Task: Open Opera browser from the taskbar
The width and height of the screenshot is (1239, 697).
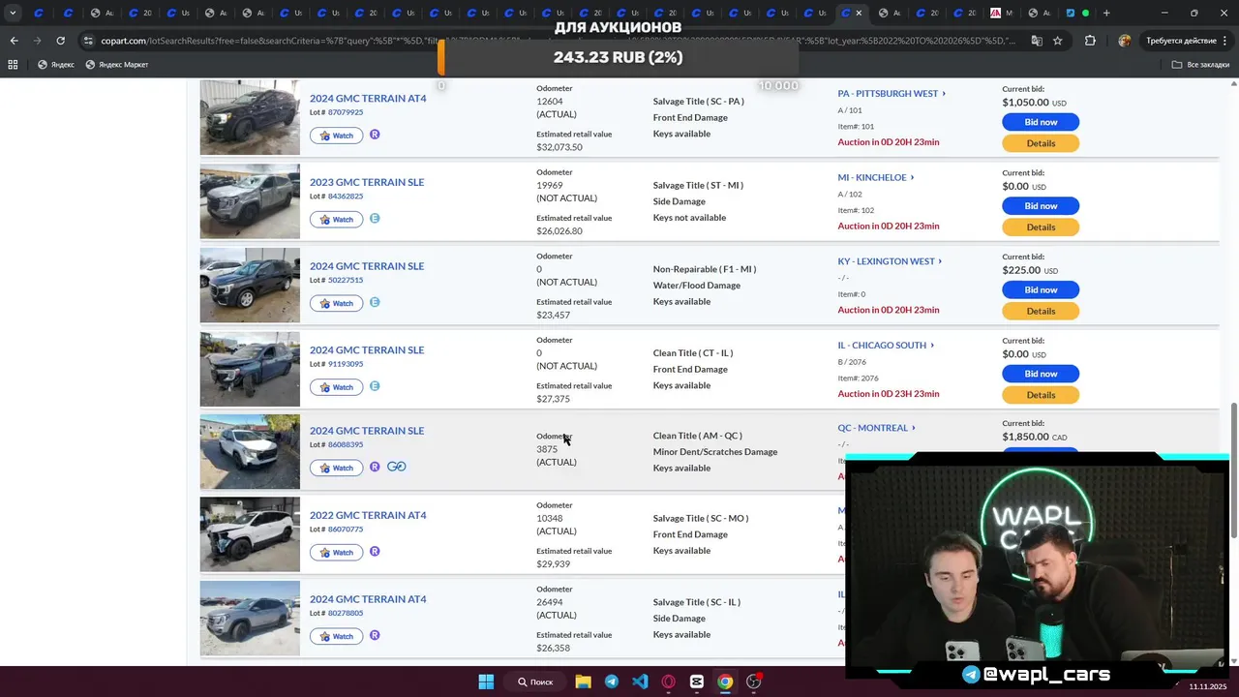Action: pyautogui.click(x=668, y=682)
